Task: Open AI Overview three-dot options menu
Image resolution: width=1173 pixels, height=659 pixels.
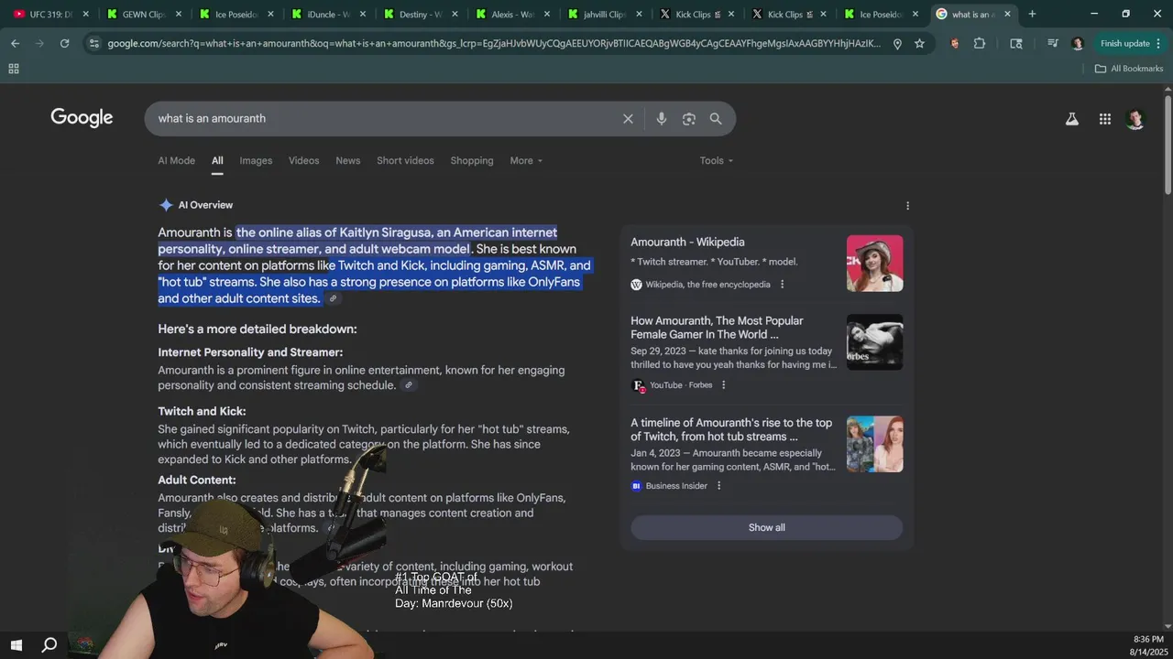Action: [x=907, y=206]
